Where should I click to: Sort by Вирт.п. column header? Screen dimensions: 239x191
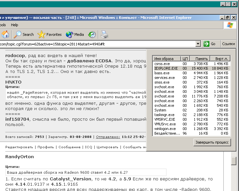click(220, 59)
